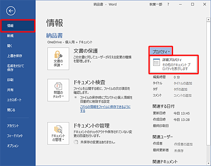Click the 未保存 last modifier value

(x=179, y=151)
